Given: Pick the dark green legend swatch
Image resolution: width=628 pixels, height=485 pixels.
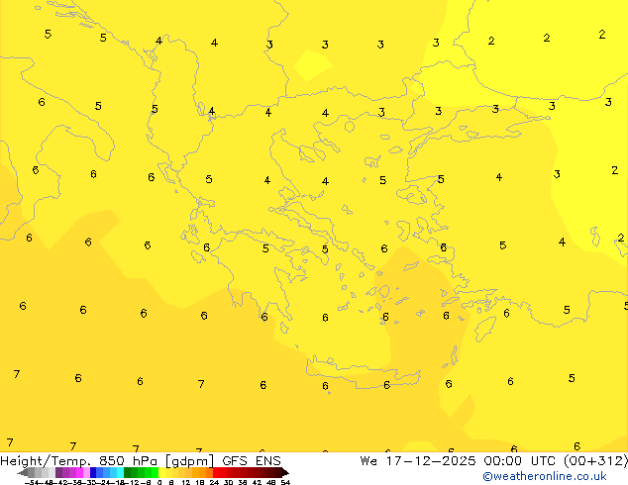Looking at the screenshot, I should [128, 472].
